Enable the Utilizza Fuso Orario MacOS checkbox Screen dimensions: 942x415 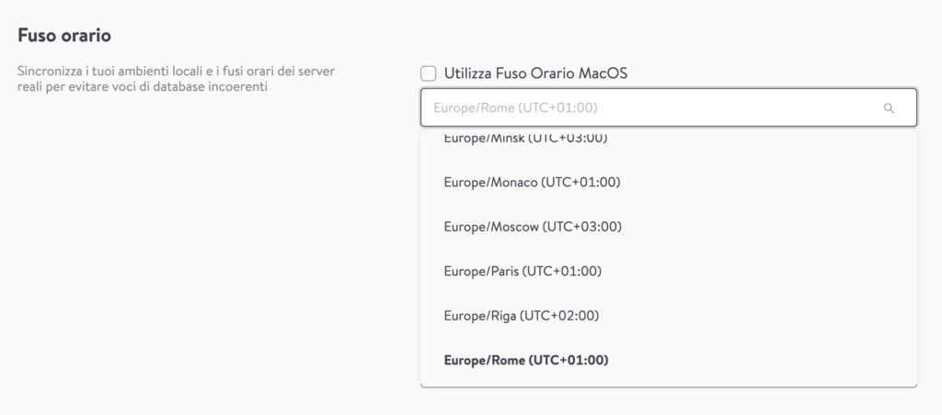[429, 73]
